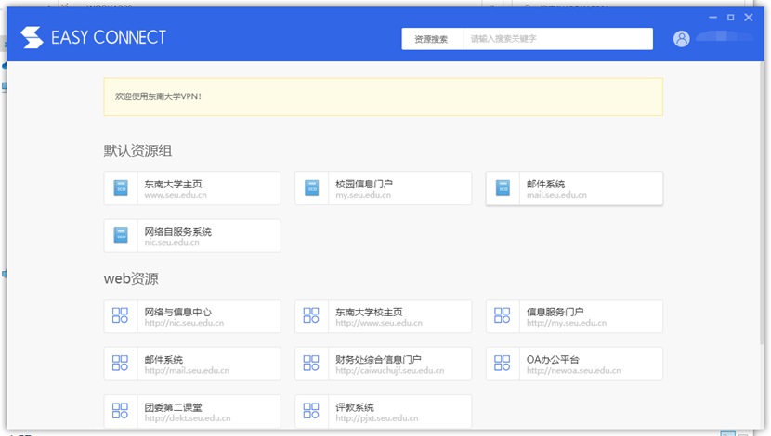Click the 东南大学主页 resource icon
771x436 pixels.
[121, 188]
